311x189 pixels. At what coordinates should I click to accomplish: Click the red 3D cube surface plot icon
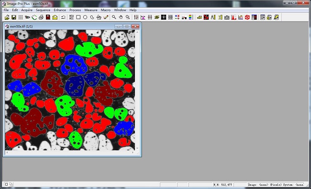click(x=247, y=17)
